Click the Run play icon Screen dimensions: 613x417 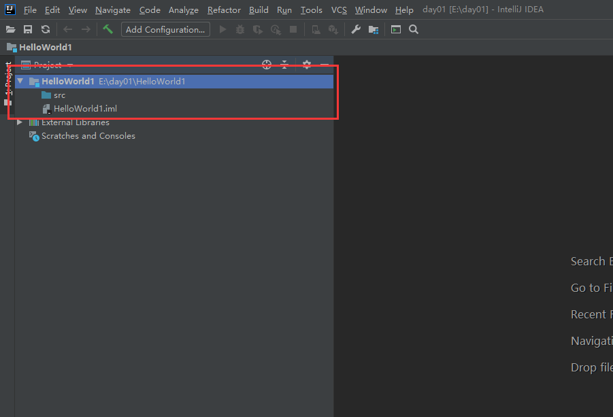point(223,29)
